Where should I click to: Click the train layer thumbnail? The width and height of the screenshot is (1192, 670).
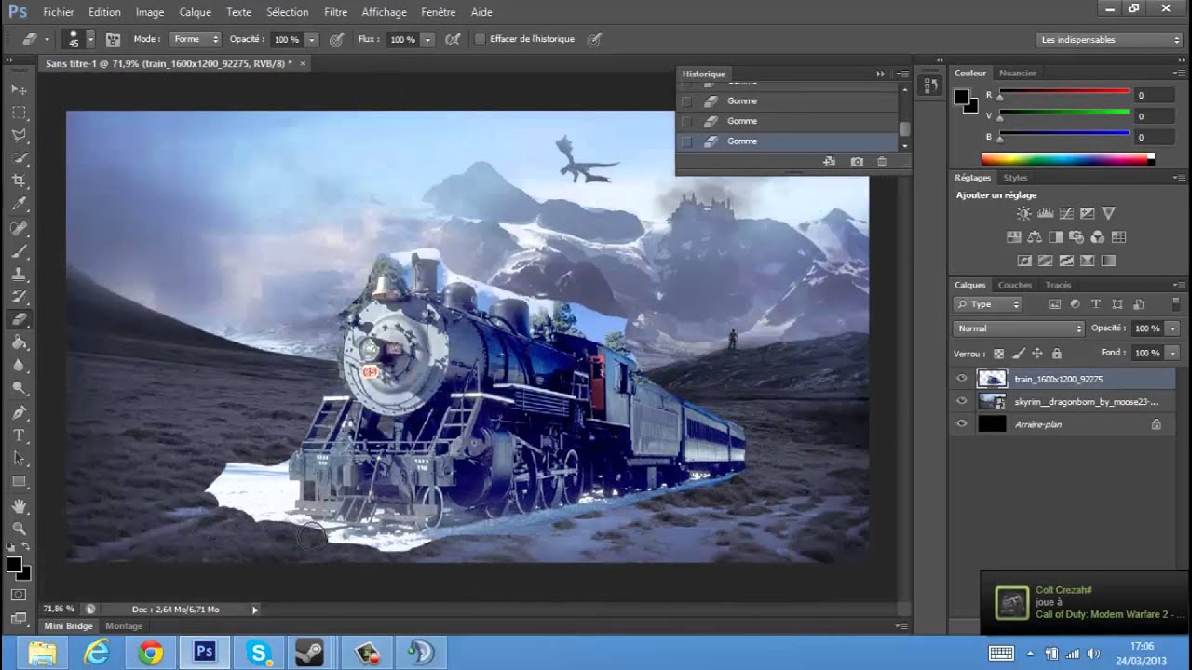point(992,379)
